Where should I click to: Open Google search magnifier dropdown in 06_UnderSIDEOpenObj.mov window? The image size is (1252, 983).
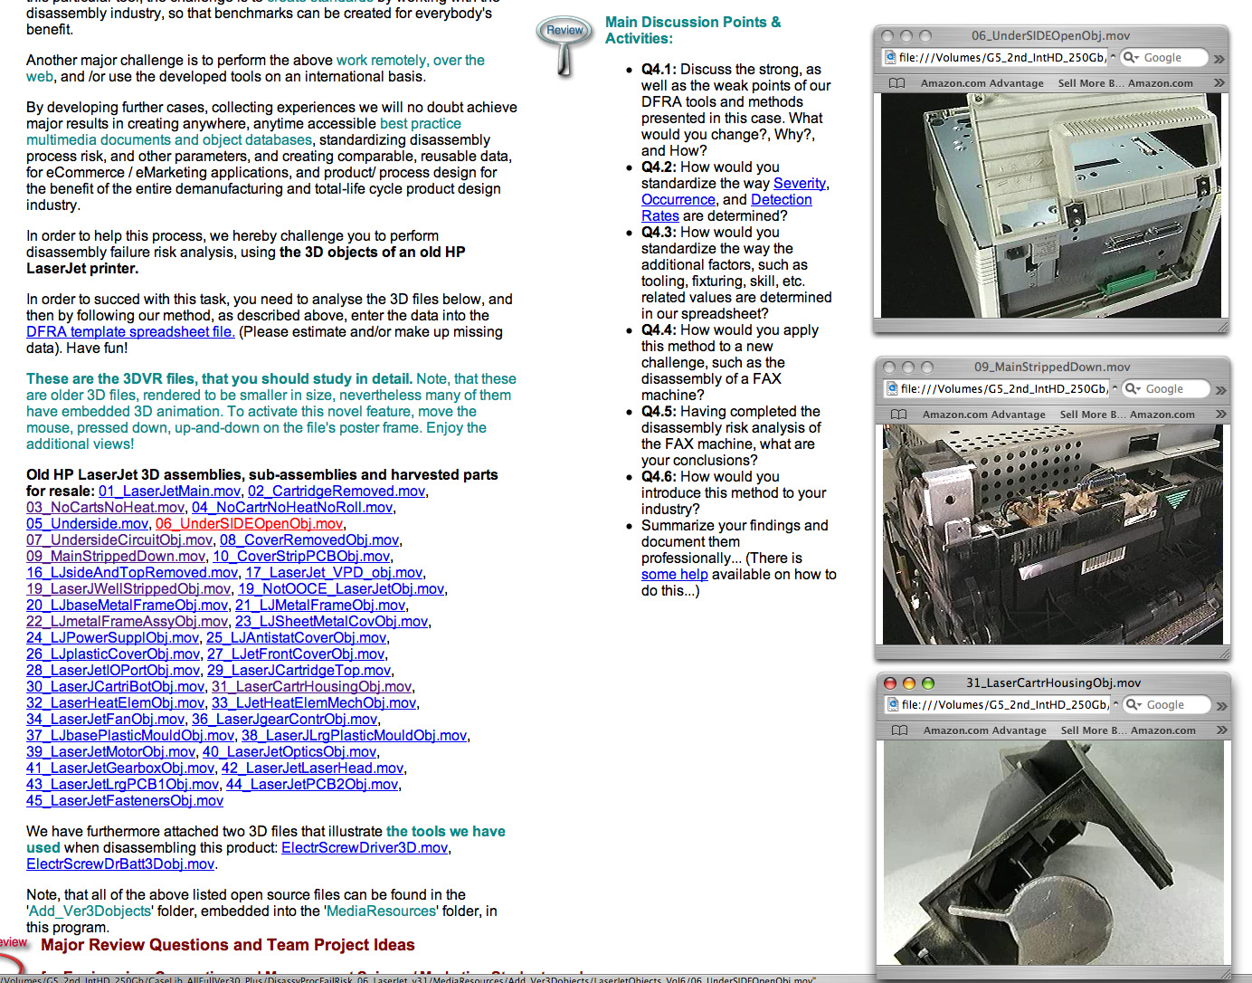tap(1131, 58)
